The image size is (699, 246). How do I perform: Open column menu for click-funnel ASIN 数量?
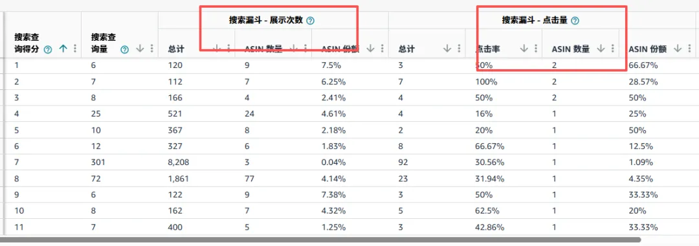(x=612, y=49)
